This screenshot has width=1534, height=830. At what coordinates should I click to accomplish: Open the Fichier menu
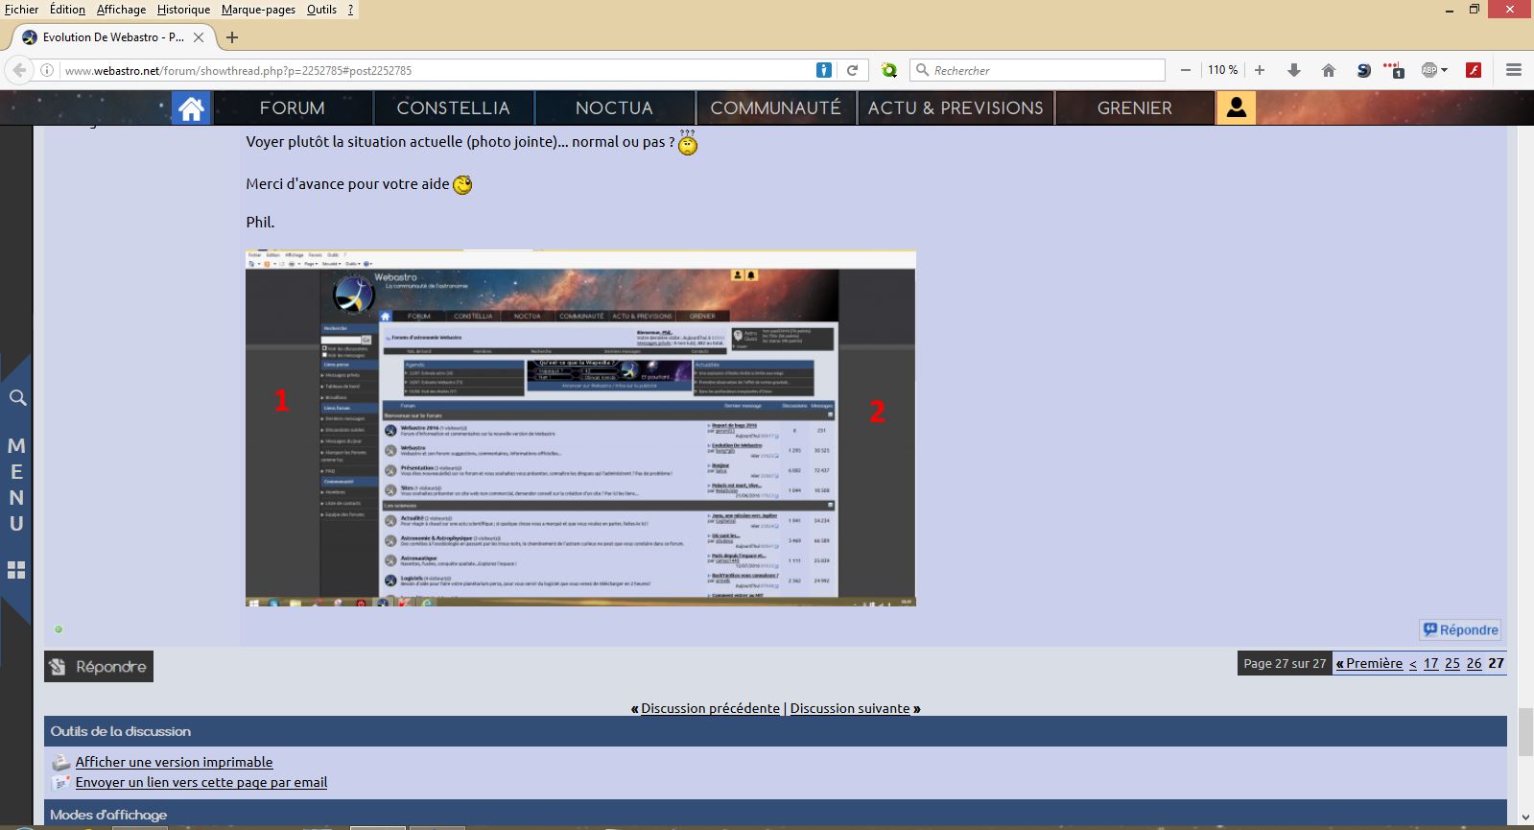pyautogui.click(x=22, y=10)
